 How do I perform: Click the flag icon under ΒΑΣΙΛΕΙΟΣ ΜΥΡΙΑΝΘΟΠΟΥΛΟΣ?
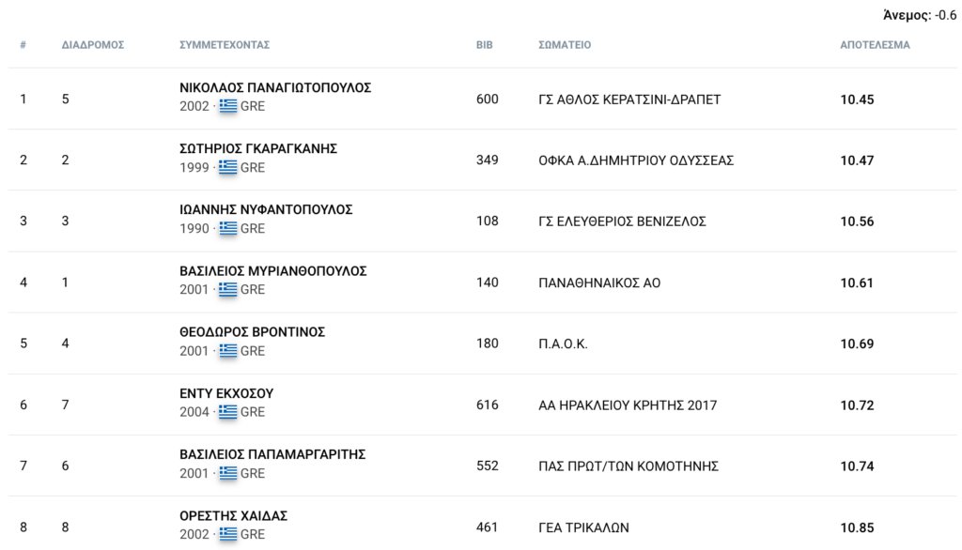[x=228, y=289]
